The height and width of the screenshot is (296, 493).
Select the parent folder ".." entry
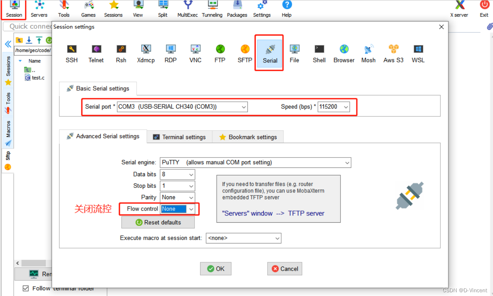coord(30,70)
